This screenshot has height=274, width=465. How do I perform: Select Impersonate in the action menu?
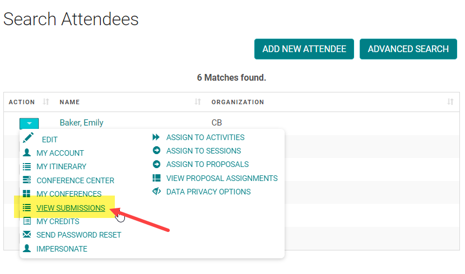(x=62, y=249)
